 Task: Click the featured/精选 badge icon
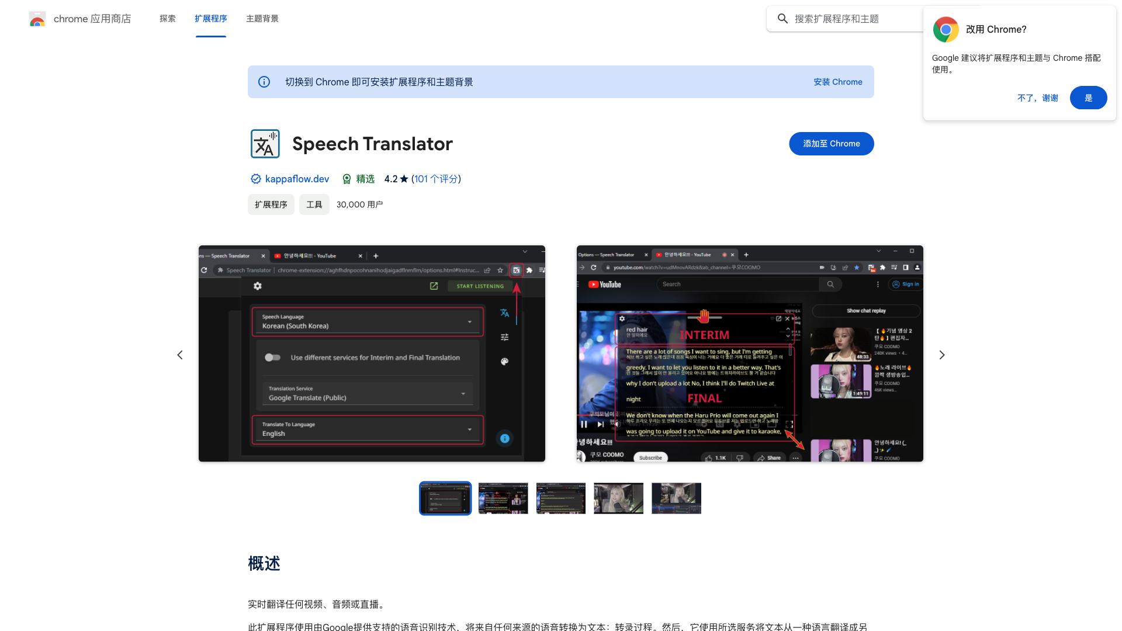[x=347, y=179]
